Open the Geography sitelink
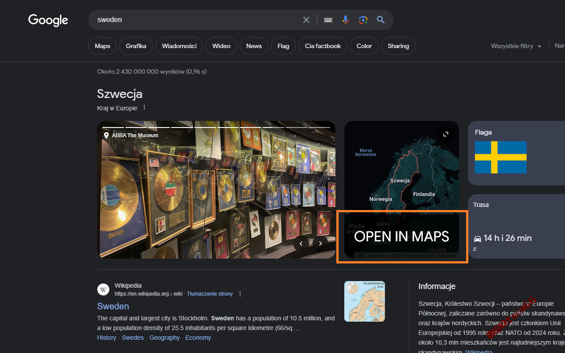The width and height of the screenshot is (565, 353). [x=165, y=338]
